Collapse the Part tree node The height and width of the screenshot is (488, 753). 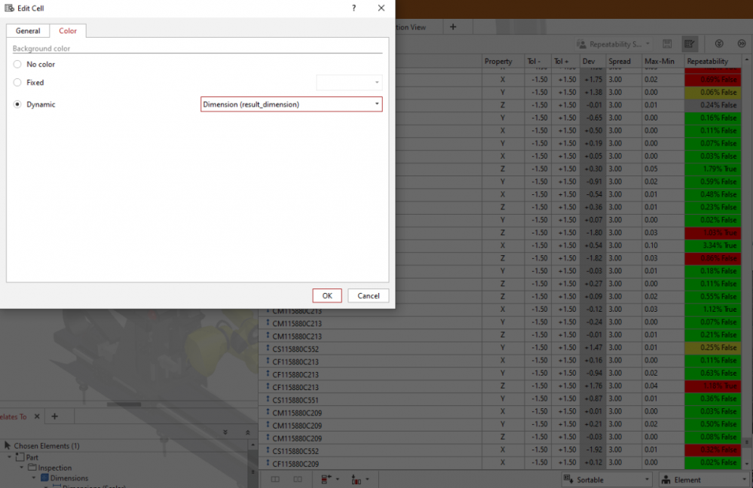(x=10, y=457)
